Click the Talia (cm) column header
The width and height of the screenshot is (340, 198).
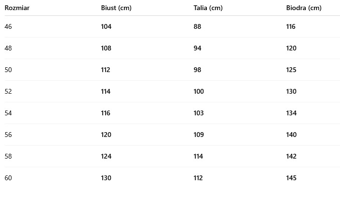(x=208, y=8)
